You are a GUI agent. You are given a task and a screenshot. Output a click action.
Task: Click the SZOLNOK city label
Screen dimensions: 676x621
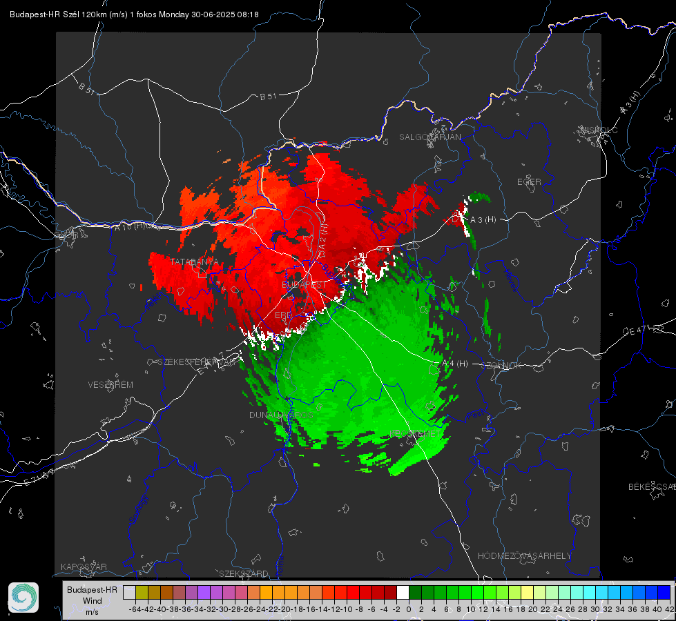point(502,366)
